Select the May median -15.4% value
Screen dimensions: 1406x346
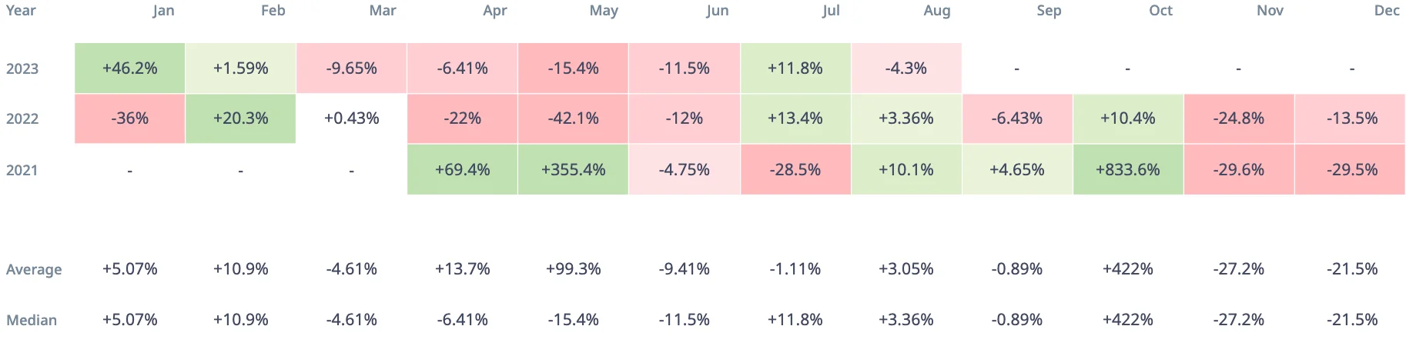(573, 320)
